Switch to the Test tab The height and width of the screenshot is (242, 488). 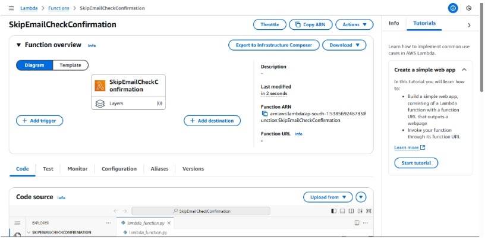pyautogui.click(x=48, y=169)
